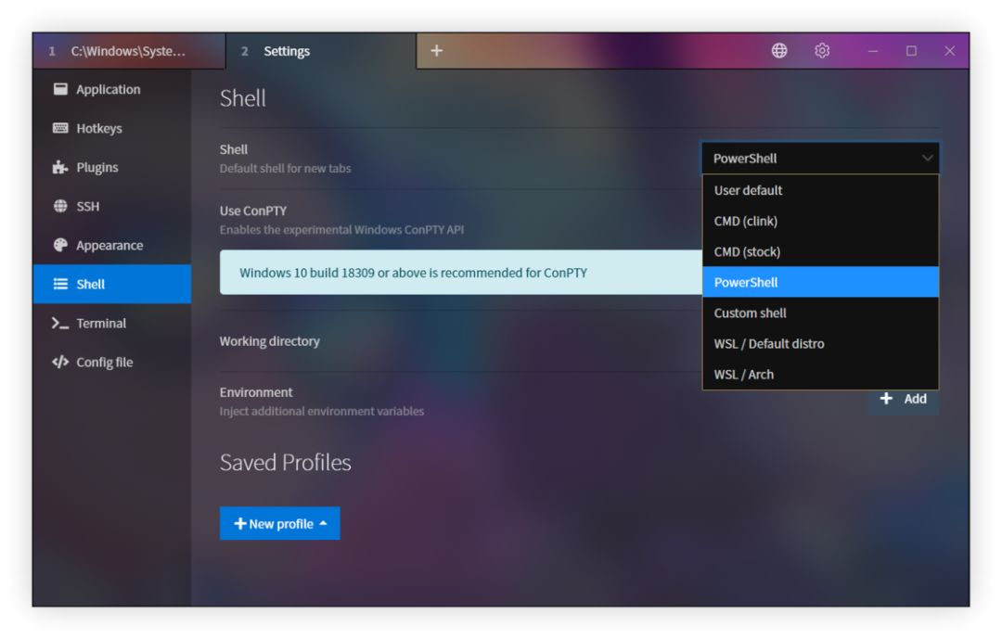Image resolution: width=1002 pixels, height=639 pixels.
Task: Click the New profile button
Action: coord(280,524)
